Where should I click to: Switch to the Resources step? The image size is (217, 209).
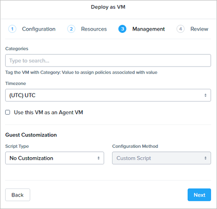(x=94, y=29)
